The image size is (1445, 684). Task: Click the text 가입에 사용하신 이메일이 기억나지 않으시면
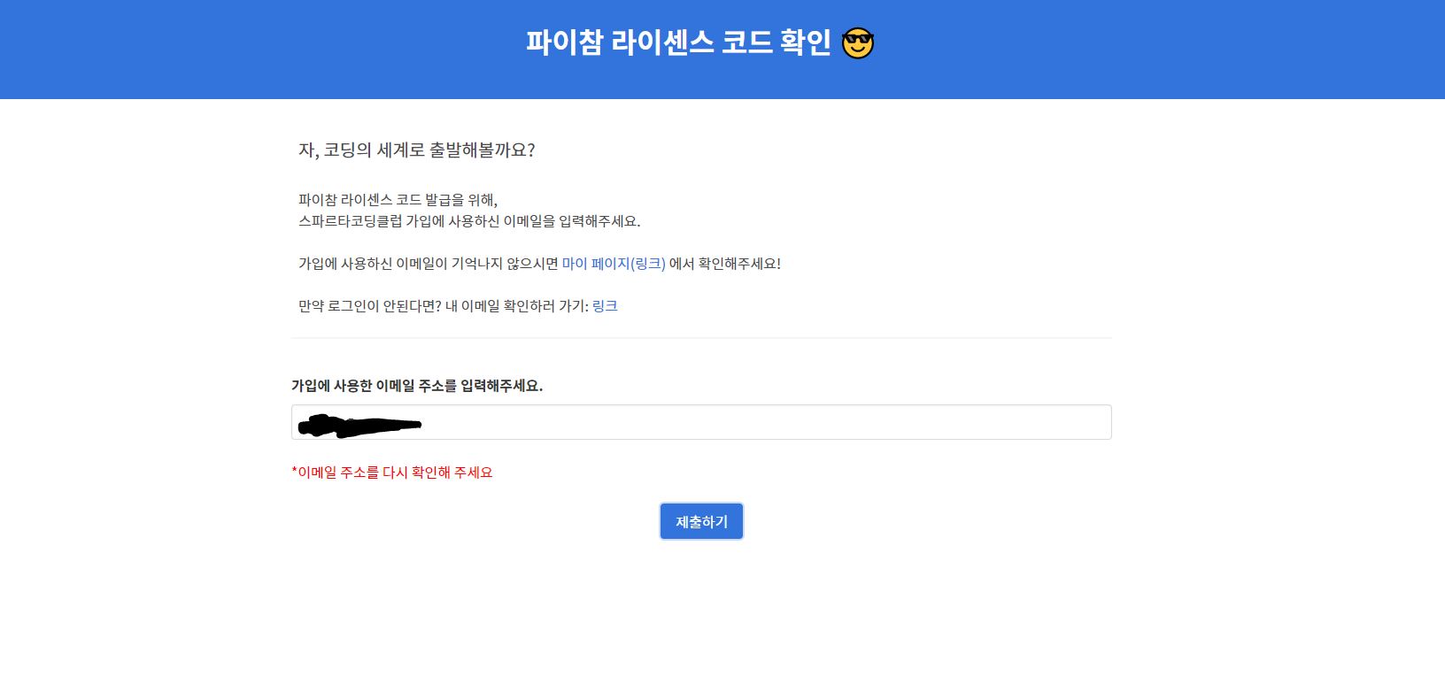tap(429, 264)
